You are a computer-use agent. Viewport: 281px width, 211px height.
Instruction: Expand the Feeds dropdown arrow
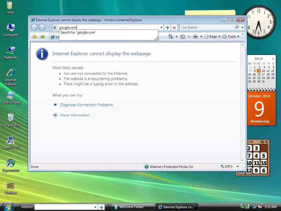click(189, 37)
